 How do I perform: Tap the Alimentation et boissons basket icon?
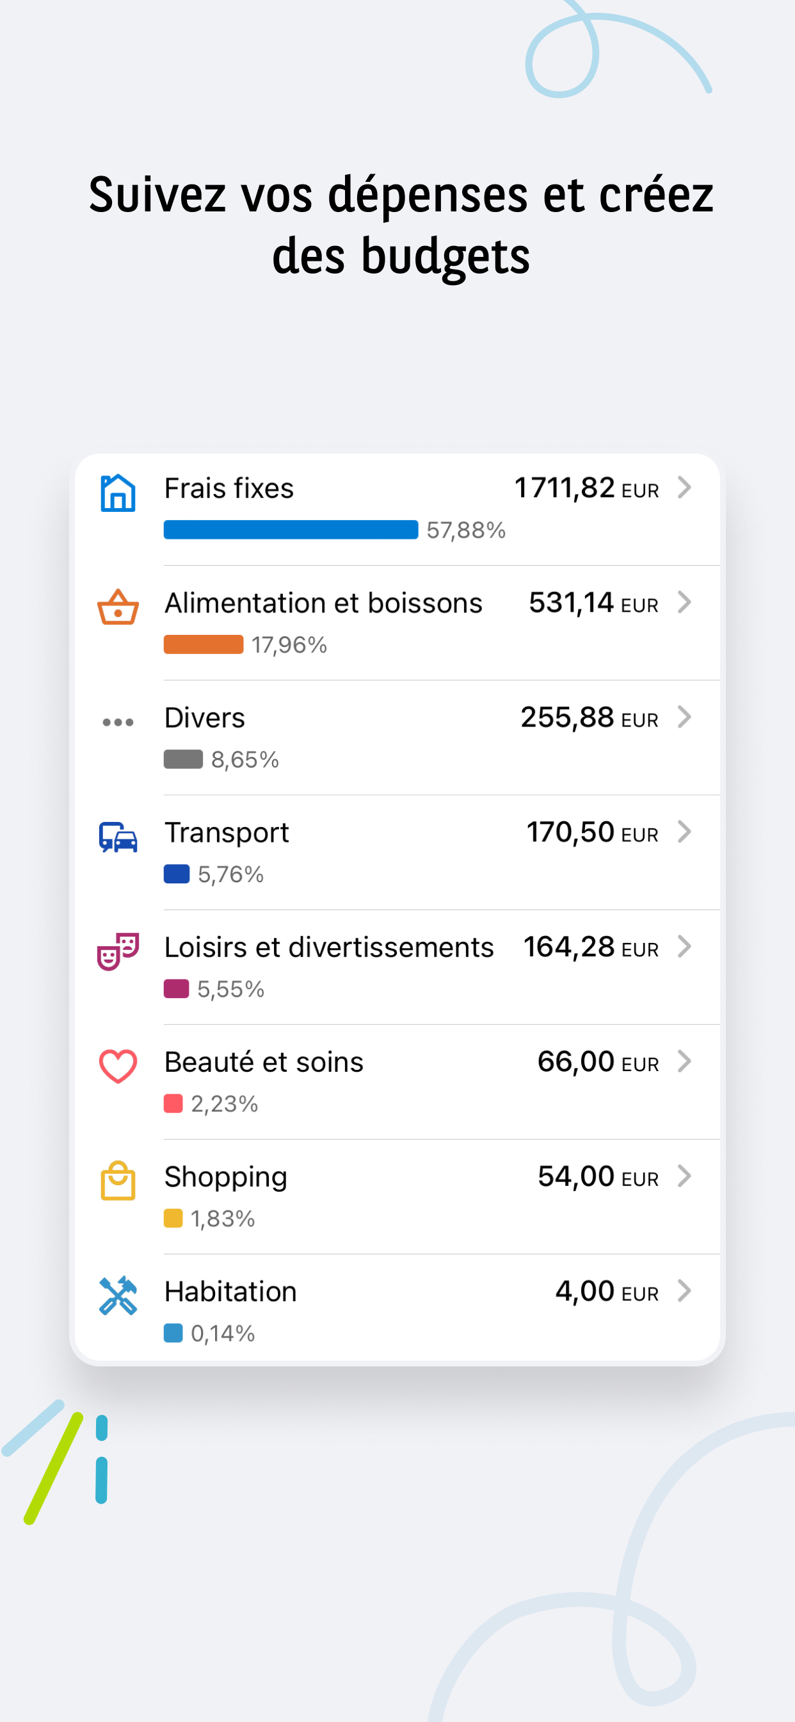118,607
